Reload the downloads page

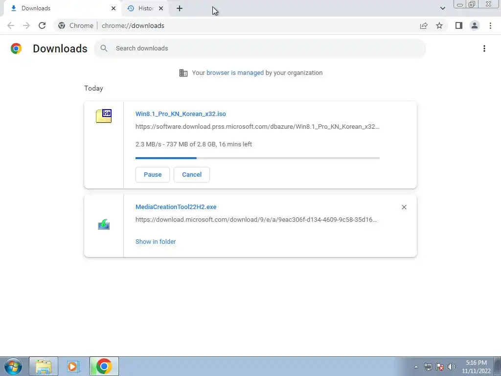[x=42, y=25]
